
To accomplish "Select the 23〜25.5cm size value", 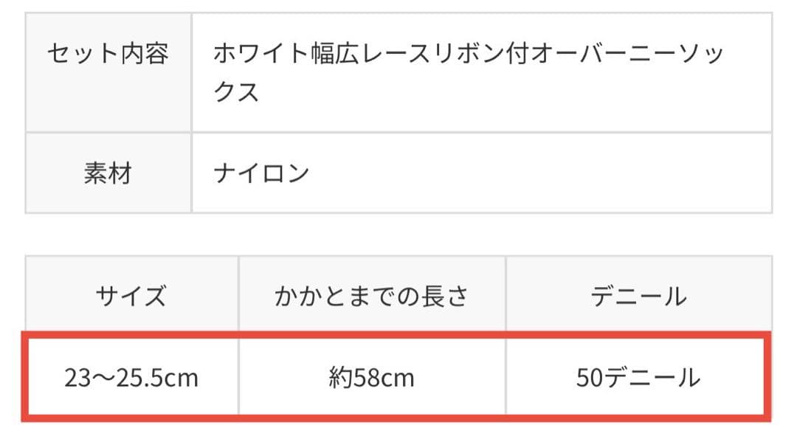I will pyautogui.click(x=131, y=378).
